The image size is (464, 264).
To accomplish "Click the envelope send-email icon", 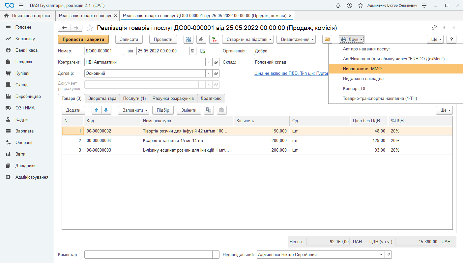I will pos(327,39).
